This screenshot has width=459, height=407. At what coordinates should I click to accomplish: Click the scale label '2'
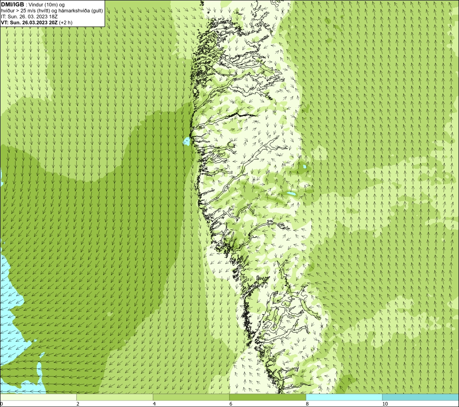78,404
